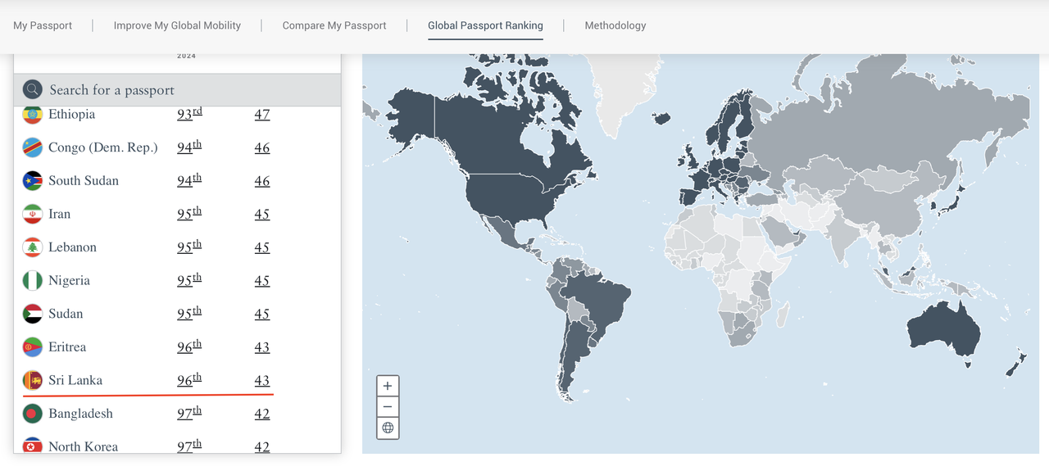Click Iran's 95th rank
This screenshot has height=471, width=1049.
tap(189, 214)
